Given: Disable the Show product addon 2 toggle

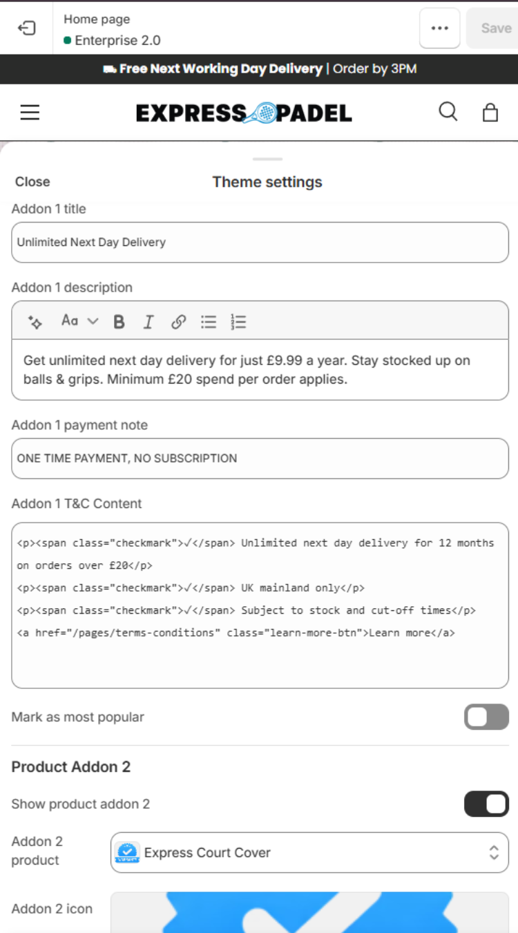Looking at the screenshot, I should 486,804.
